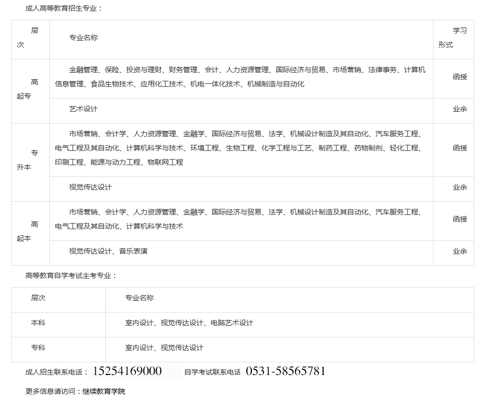Click the 艺术设计 major cell
This screenshot has width=492, height=405.
(x=241, y=111)
